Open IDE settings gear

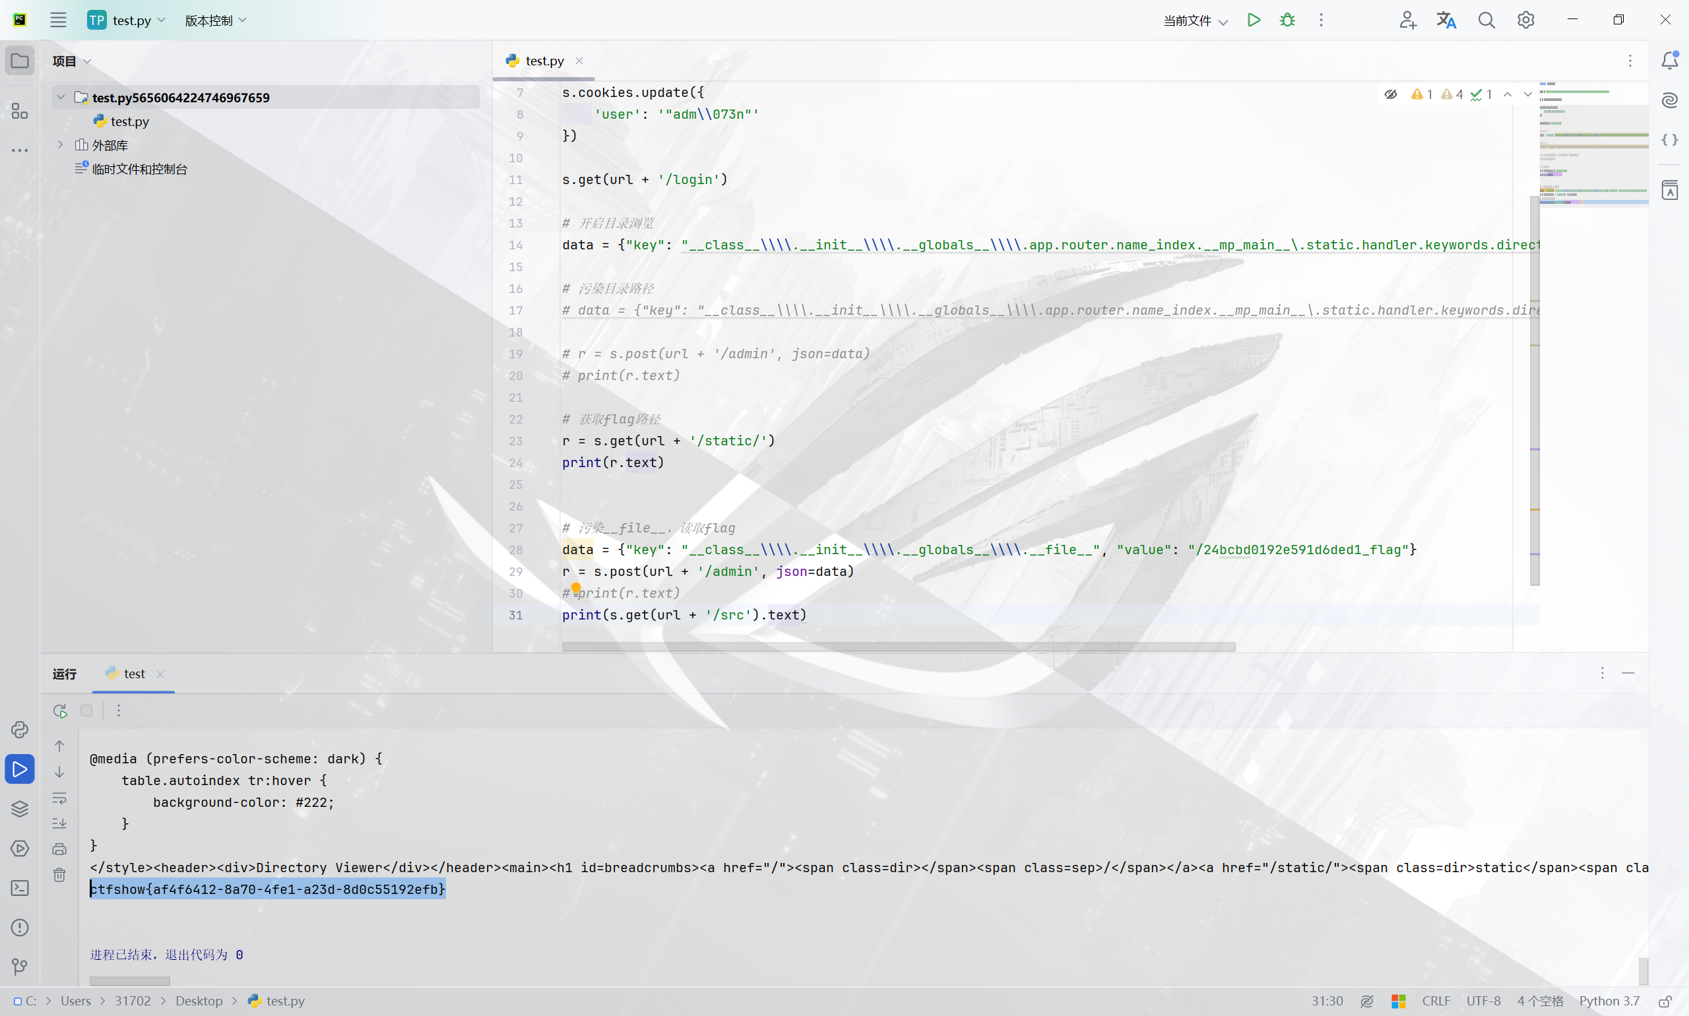click(x=1525, y=20)
